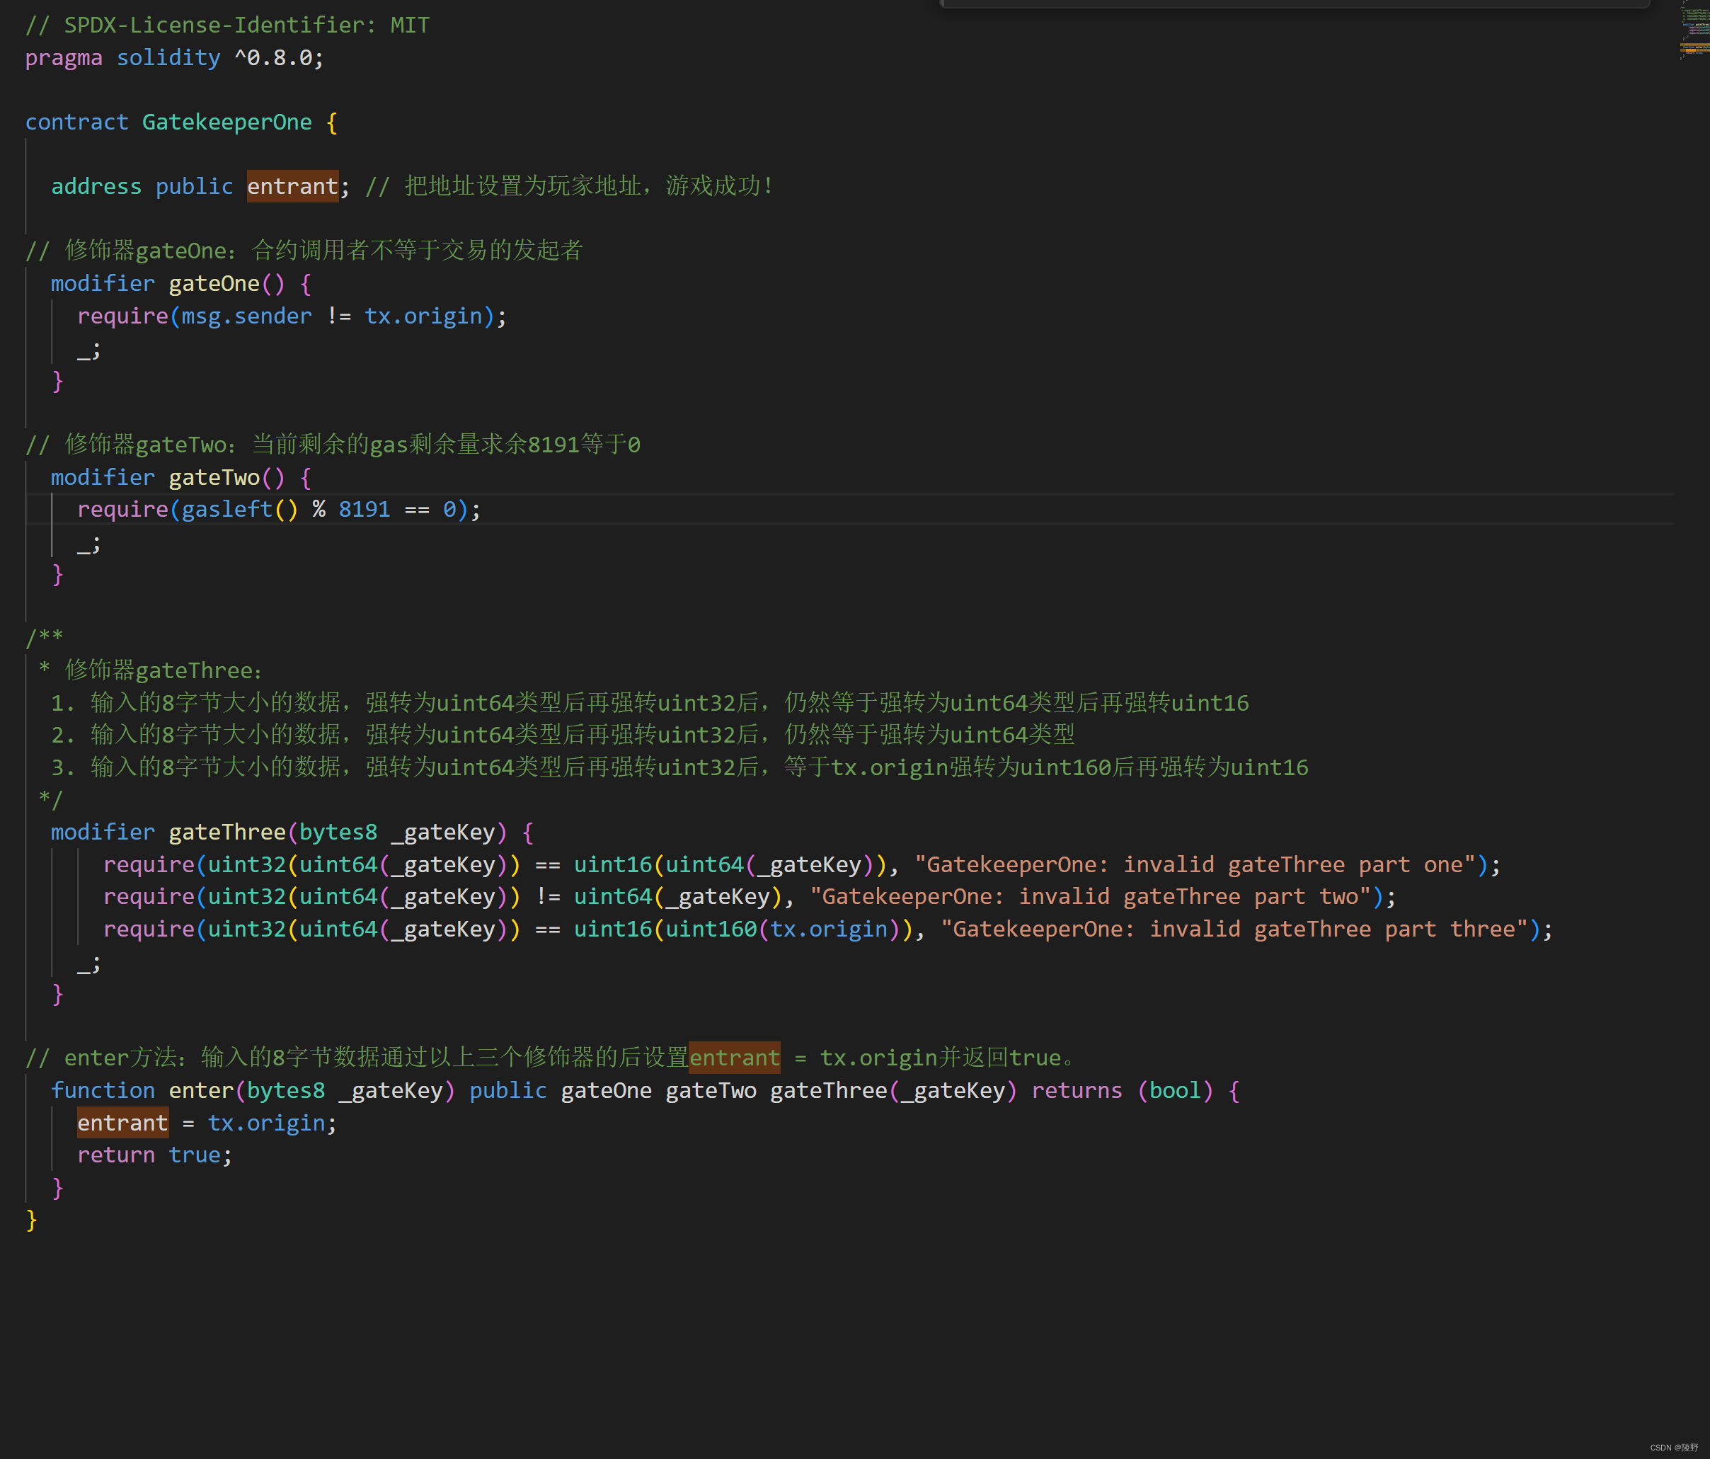The width and height of the screenshot is (1710, 1459).
Task: Click 'gasleft()' in the gateTwo require
Action: 239,509
